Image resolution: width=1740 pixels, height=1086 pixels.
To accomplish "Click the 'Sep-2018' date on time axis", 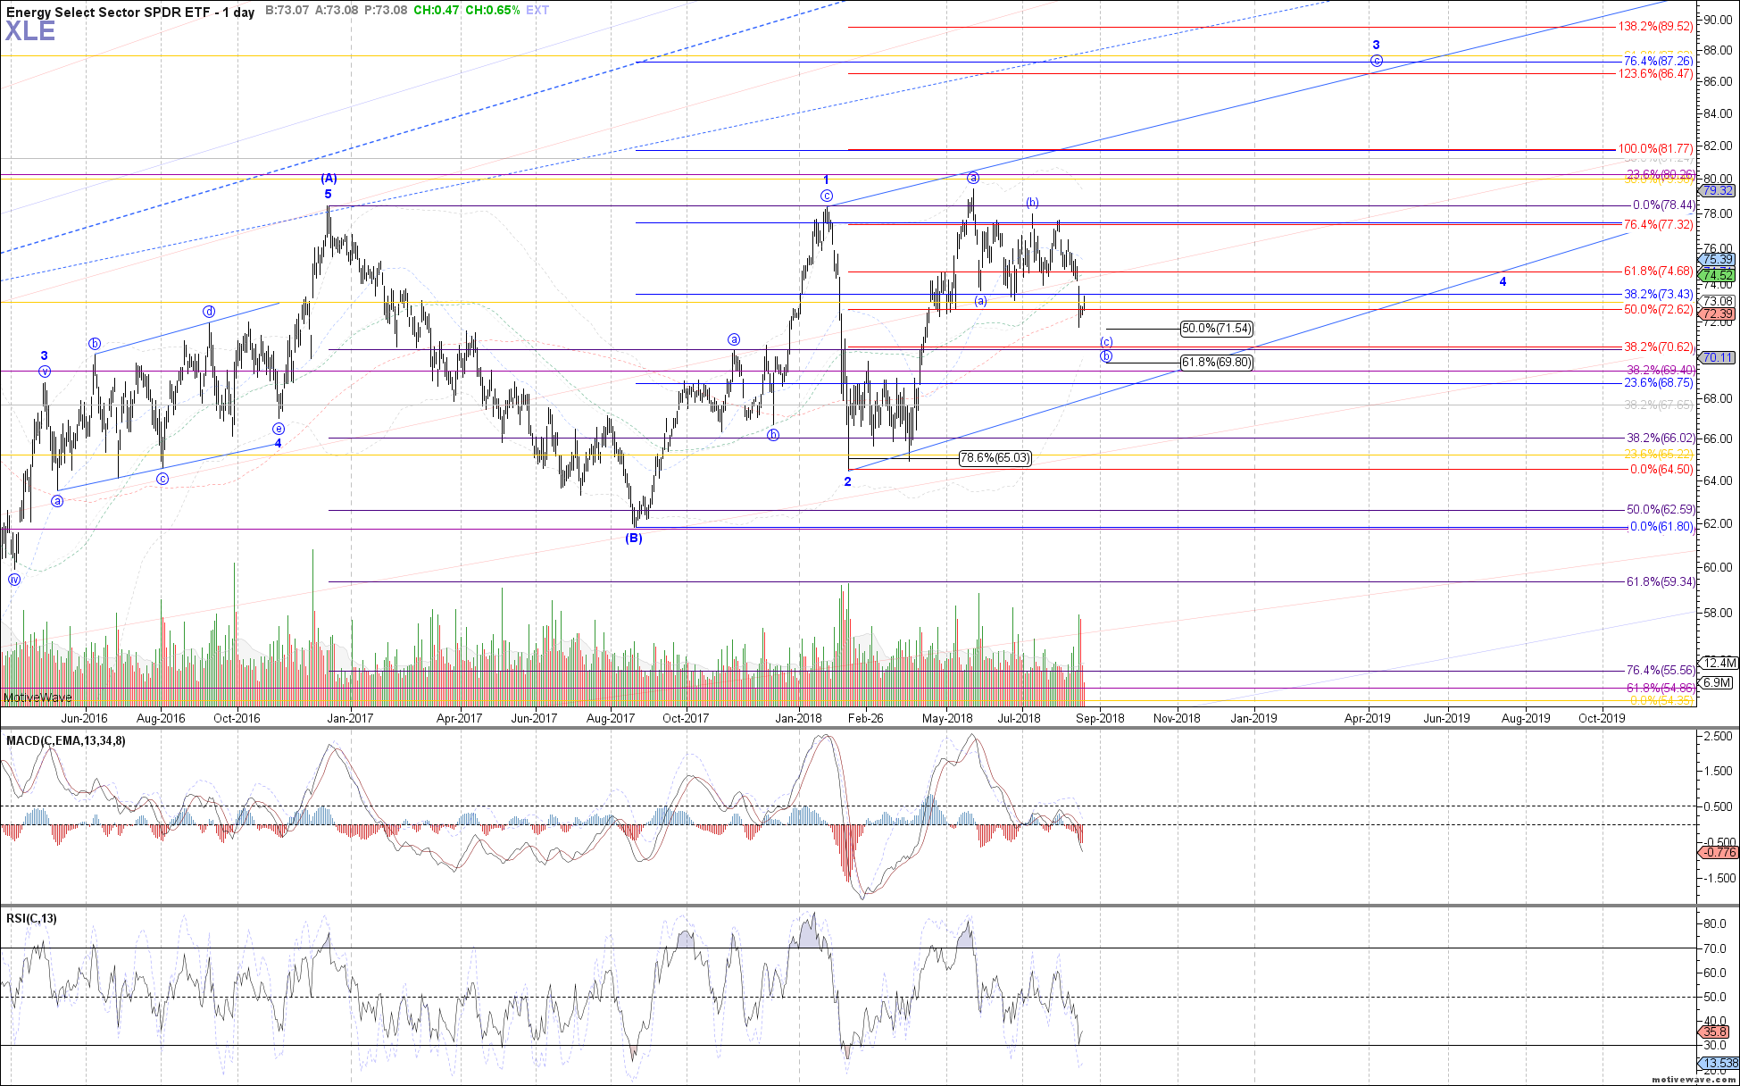I will [1100, 718].
